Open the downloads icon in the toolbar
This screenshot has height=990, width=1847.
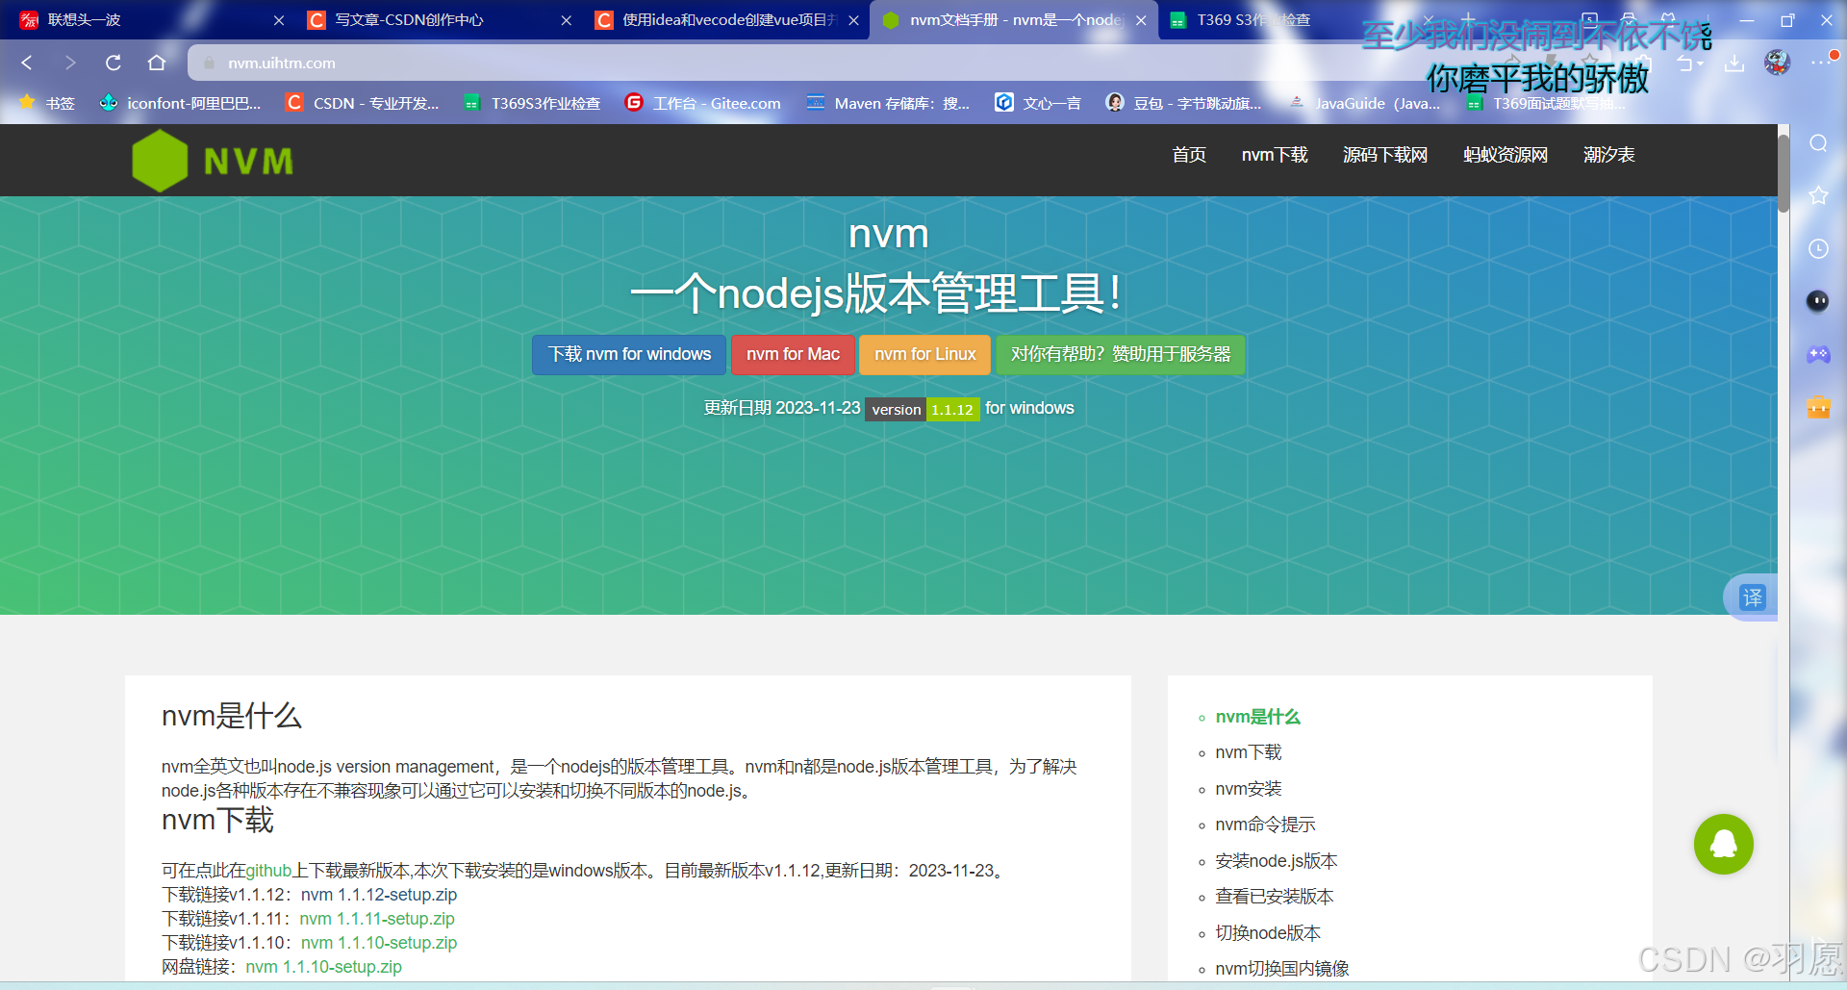[1733, 63]
